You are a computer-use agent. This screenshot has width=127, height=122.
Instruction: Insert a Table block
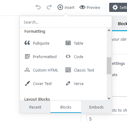point(74,43)
